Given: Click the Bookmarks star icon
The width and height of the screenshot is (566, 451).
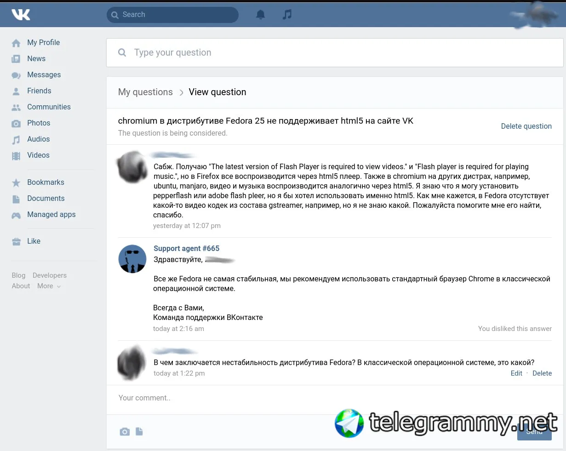Looking at the screenshot, I should click(16, 183).
